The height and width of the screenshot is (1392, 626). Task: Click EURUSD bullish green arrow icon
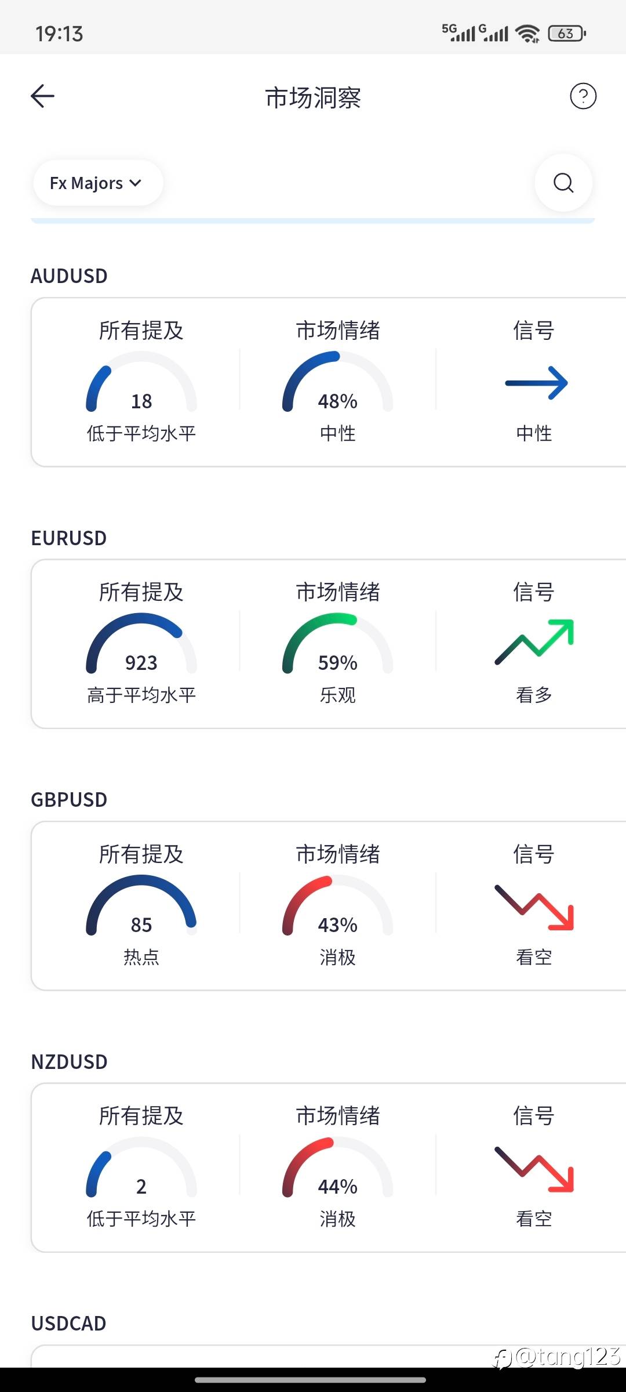coord(534,641)
